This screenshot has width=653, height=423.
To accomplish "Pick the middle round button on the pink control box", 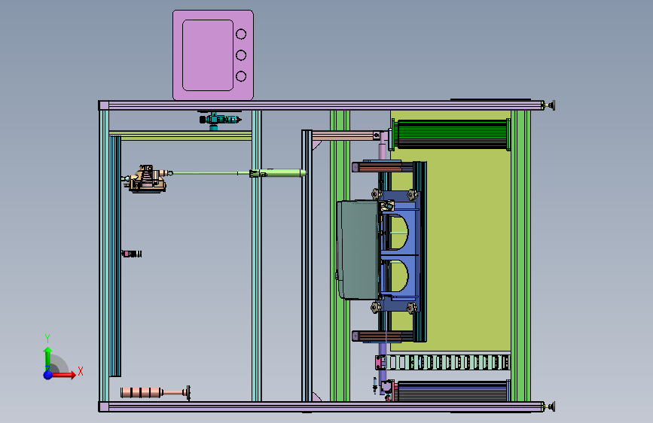I will [241, 55].
